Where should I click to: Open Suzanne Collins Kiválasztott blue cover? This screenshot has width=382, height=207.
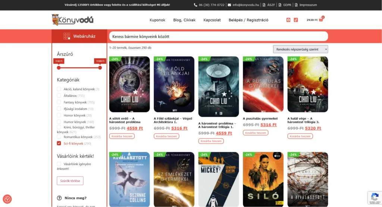point(129,179)
